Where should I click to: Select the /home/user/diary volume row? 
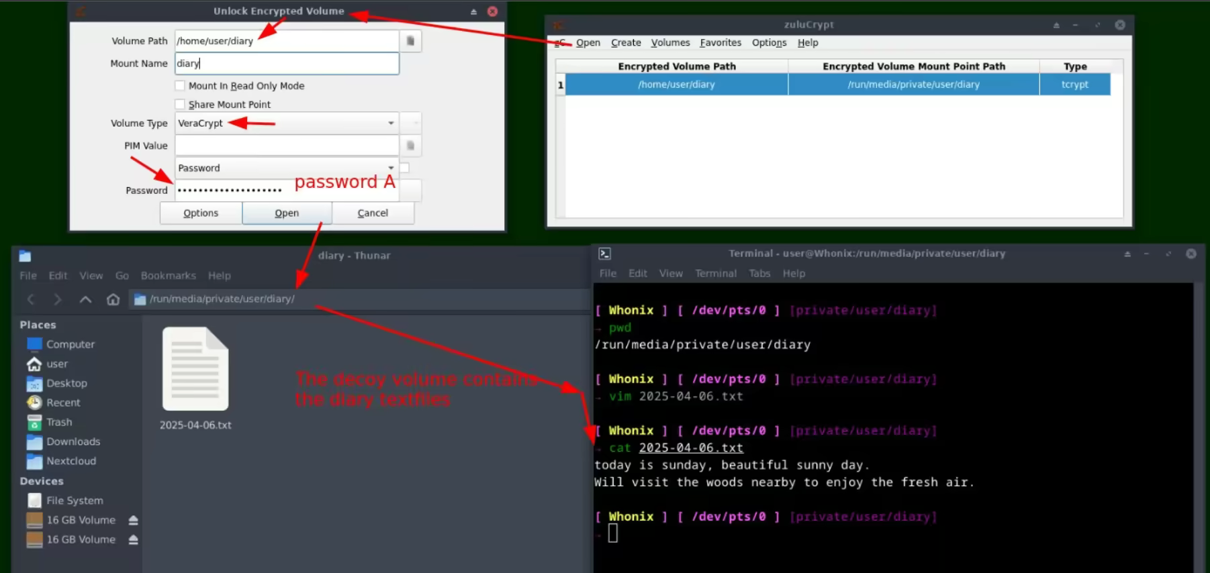(x=676, y=85)
